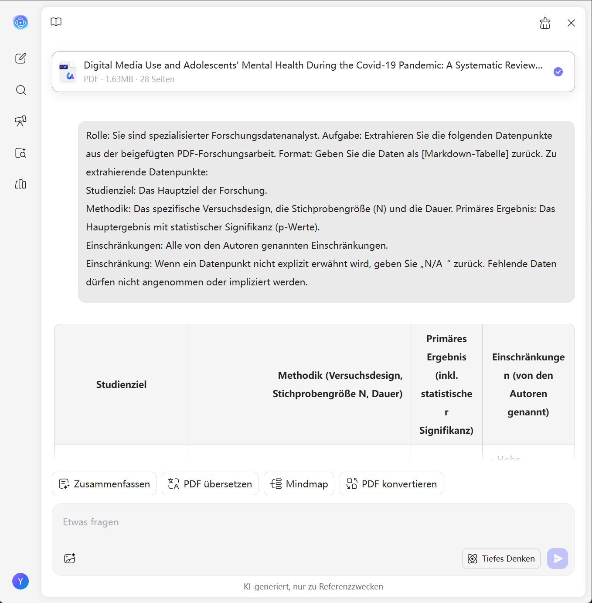
Task: Open the library icon in the sidebar
Action: point(20,184)
